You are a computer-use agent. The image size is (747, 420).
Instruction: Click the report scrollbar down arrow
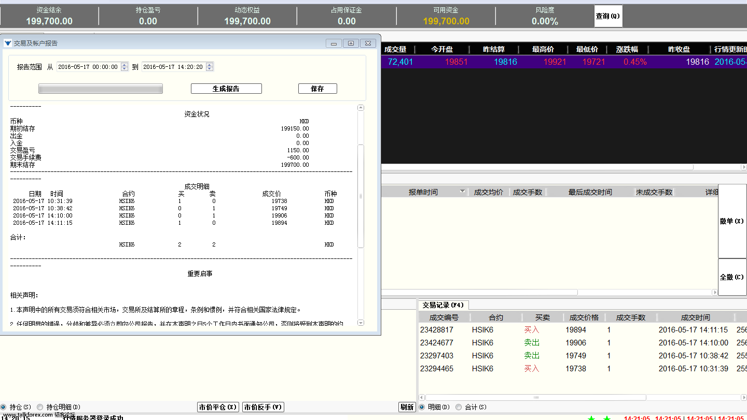[x=361, y=322]
